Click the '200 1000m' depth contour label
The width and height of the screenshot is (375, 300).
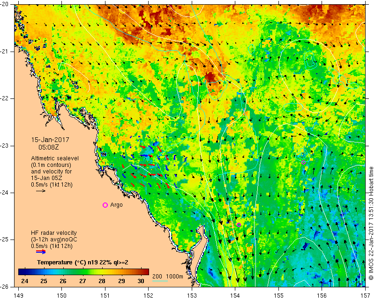pos(168,277)
